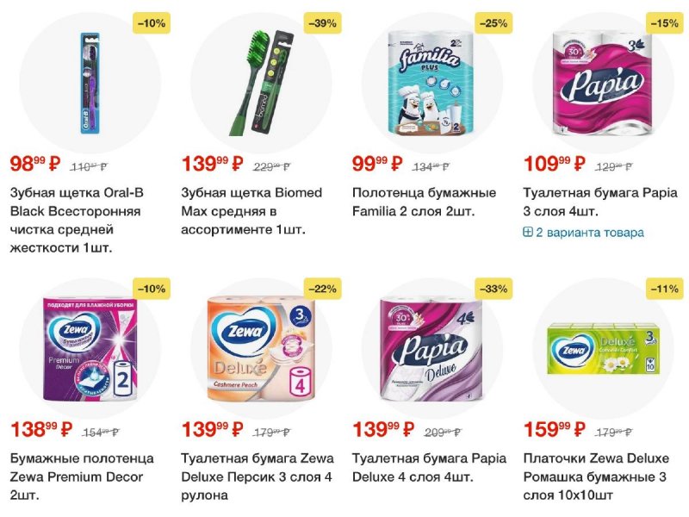The image size is (689, 517).
Task: Open the Zewa Deluxe Cashmere Peach image
Action: click(261, 349)
